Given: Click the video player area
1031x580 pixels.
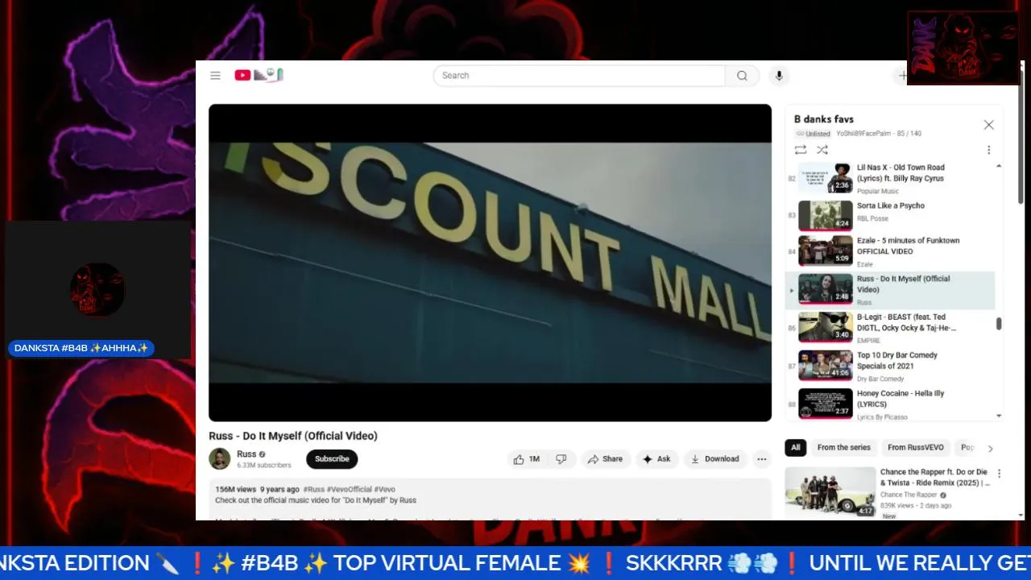Looking at the screenshot, I should click(x=490, y=263).
